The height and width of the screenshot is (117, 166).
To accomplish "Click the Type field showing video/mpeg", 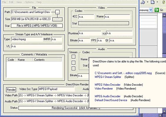I will (27, 39).
